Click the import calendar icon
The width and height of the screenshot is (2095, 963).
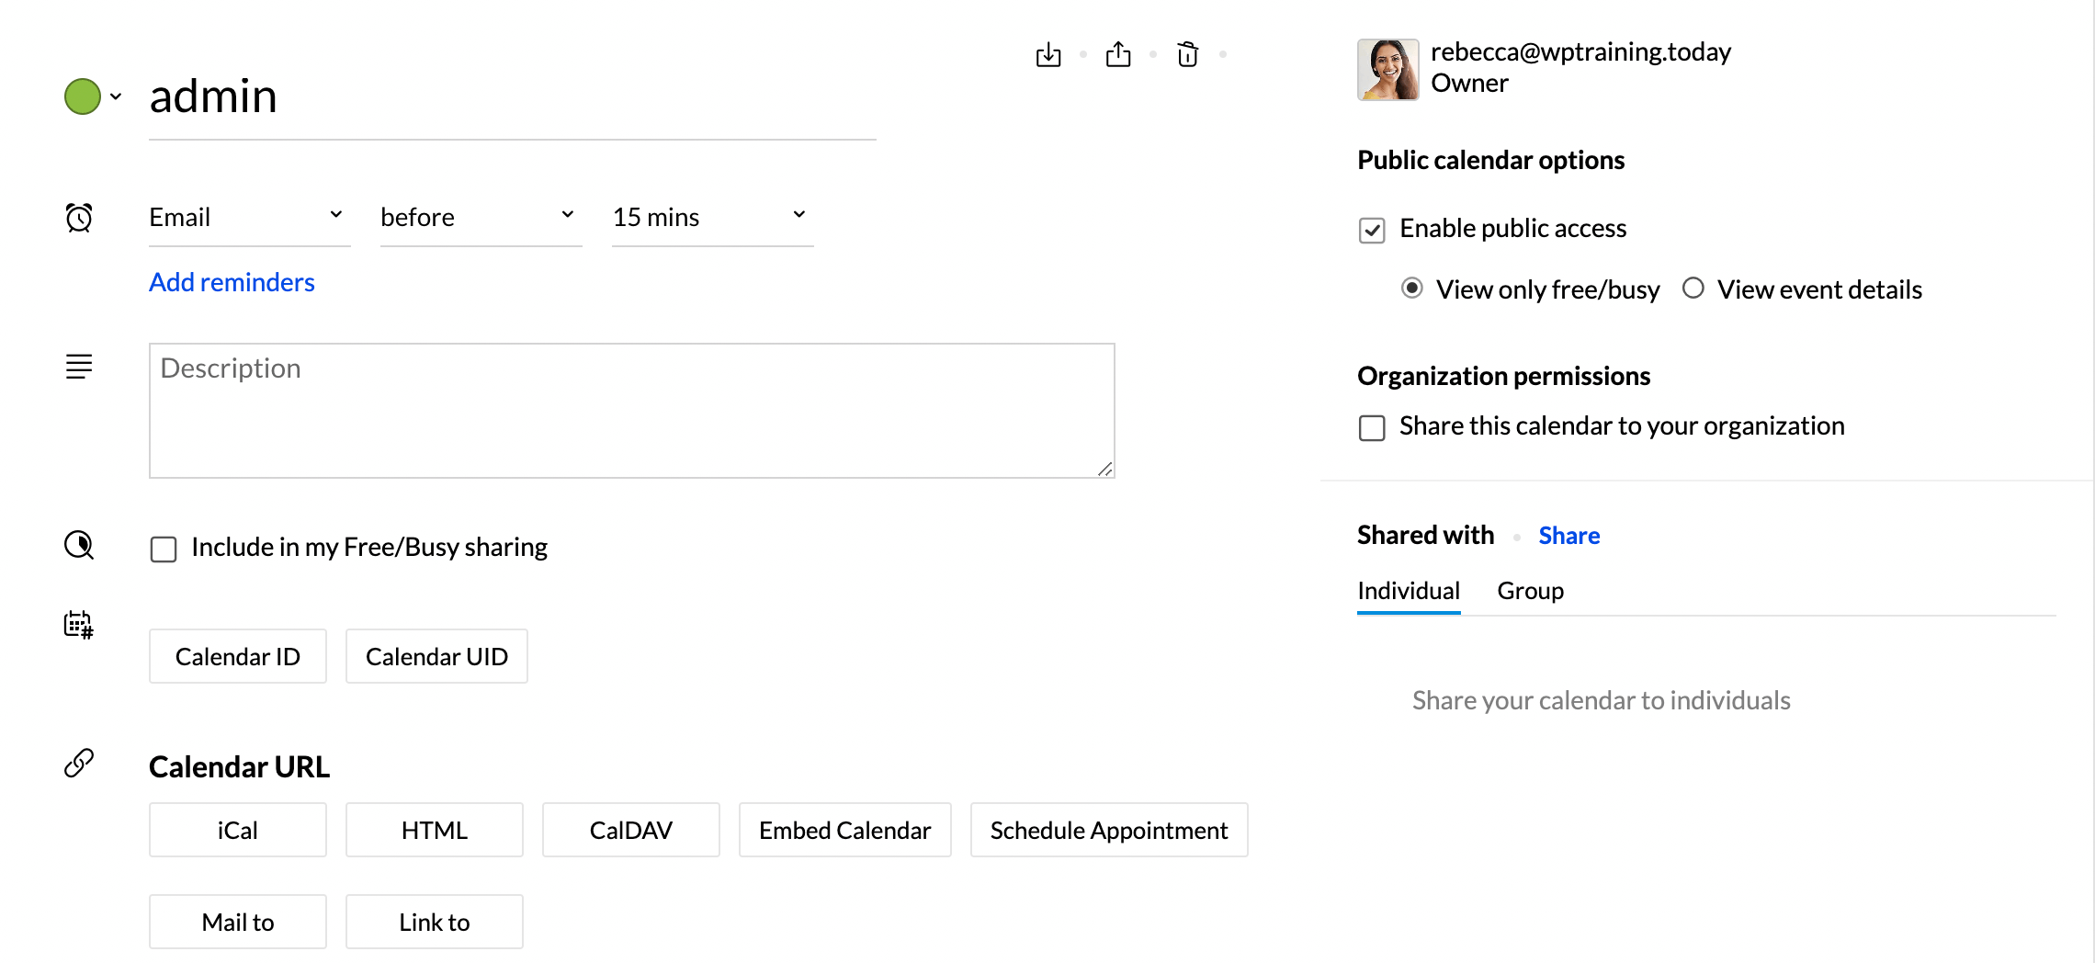pos(1047,55)
